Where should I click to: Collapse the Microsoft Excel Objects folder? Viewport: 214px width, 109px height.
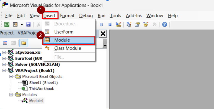coord(11,77)
